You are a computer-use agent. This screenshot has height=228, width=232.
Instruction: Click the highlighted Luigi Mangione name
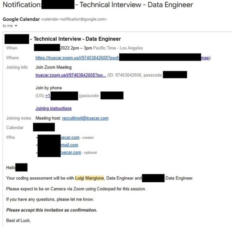pos(90,178)
